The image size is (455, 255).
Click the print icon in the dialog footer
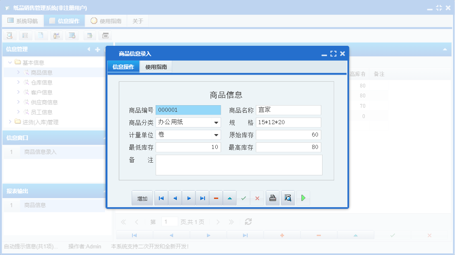272,198
